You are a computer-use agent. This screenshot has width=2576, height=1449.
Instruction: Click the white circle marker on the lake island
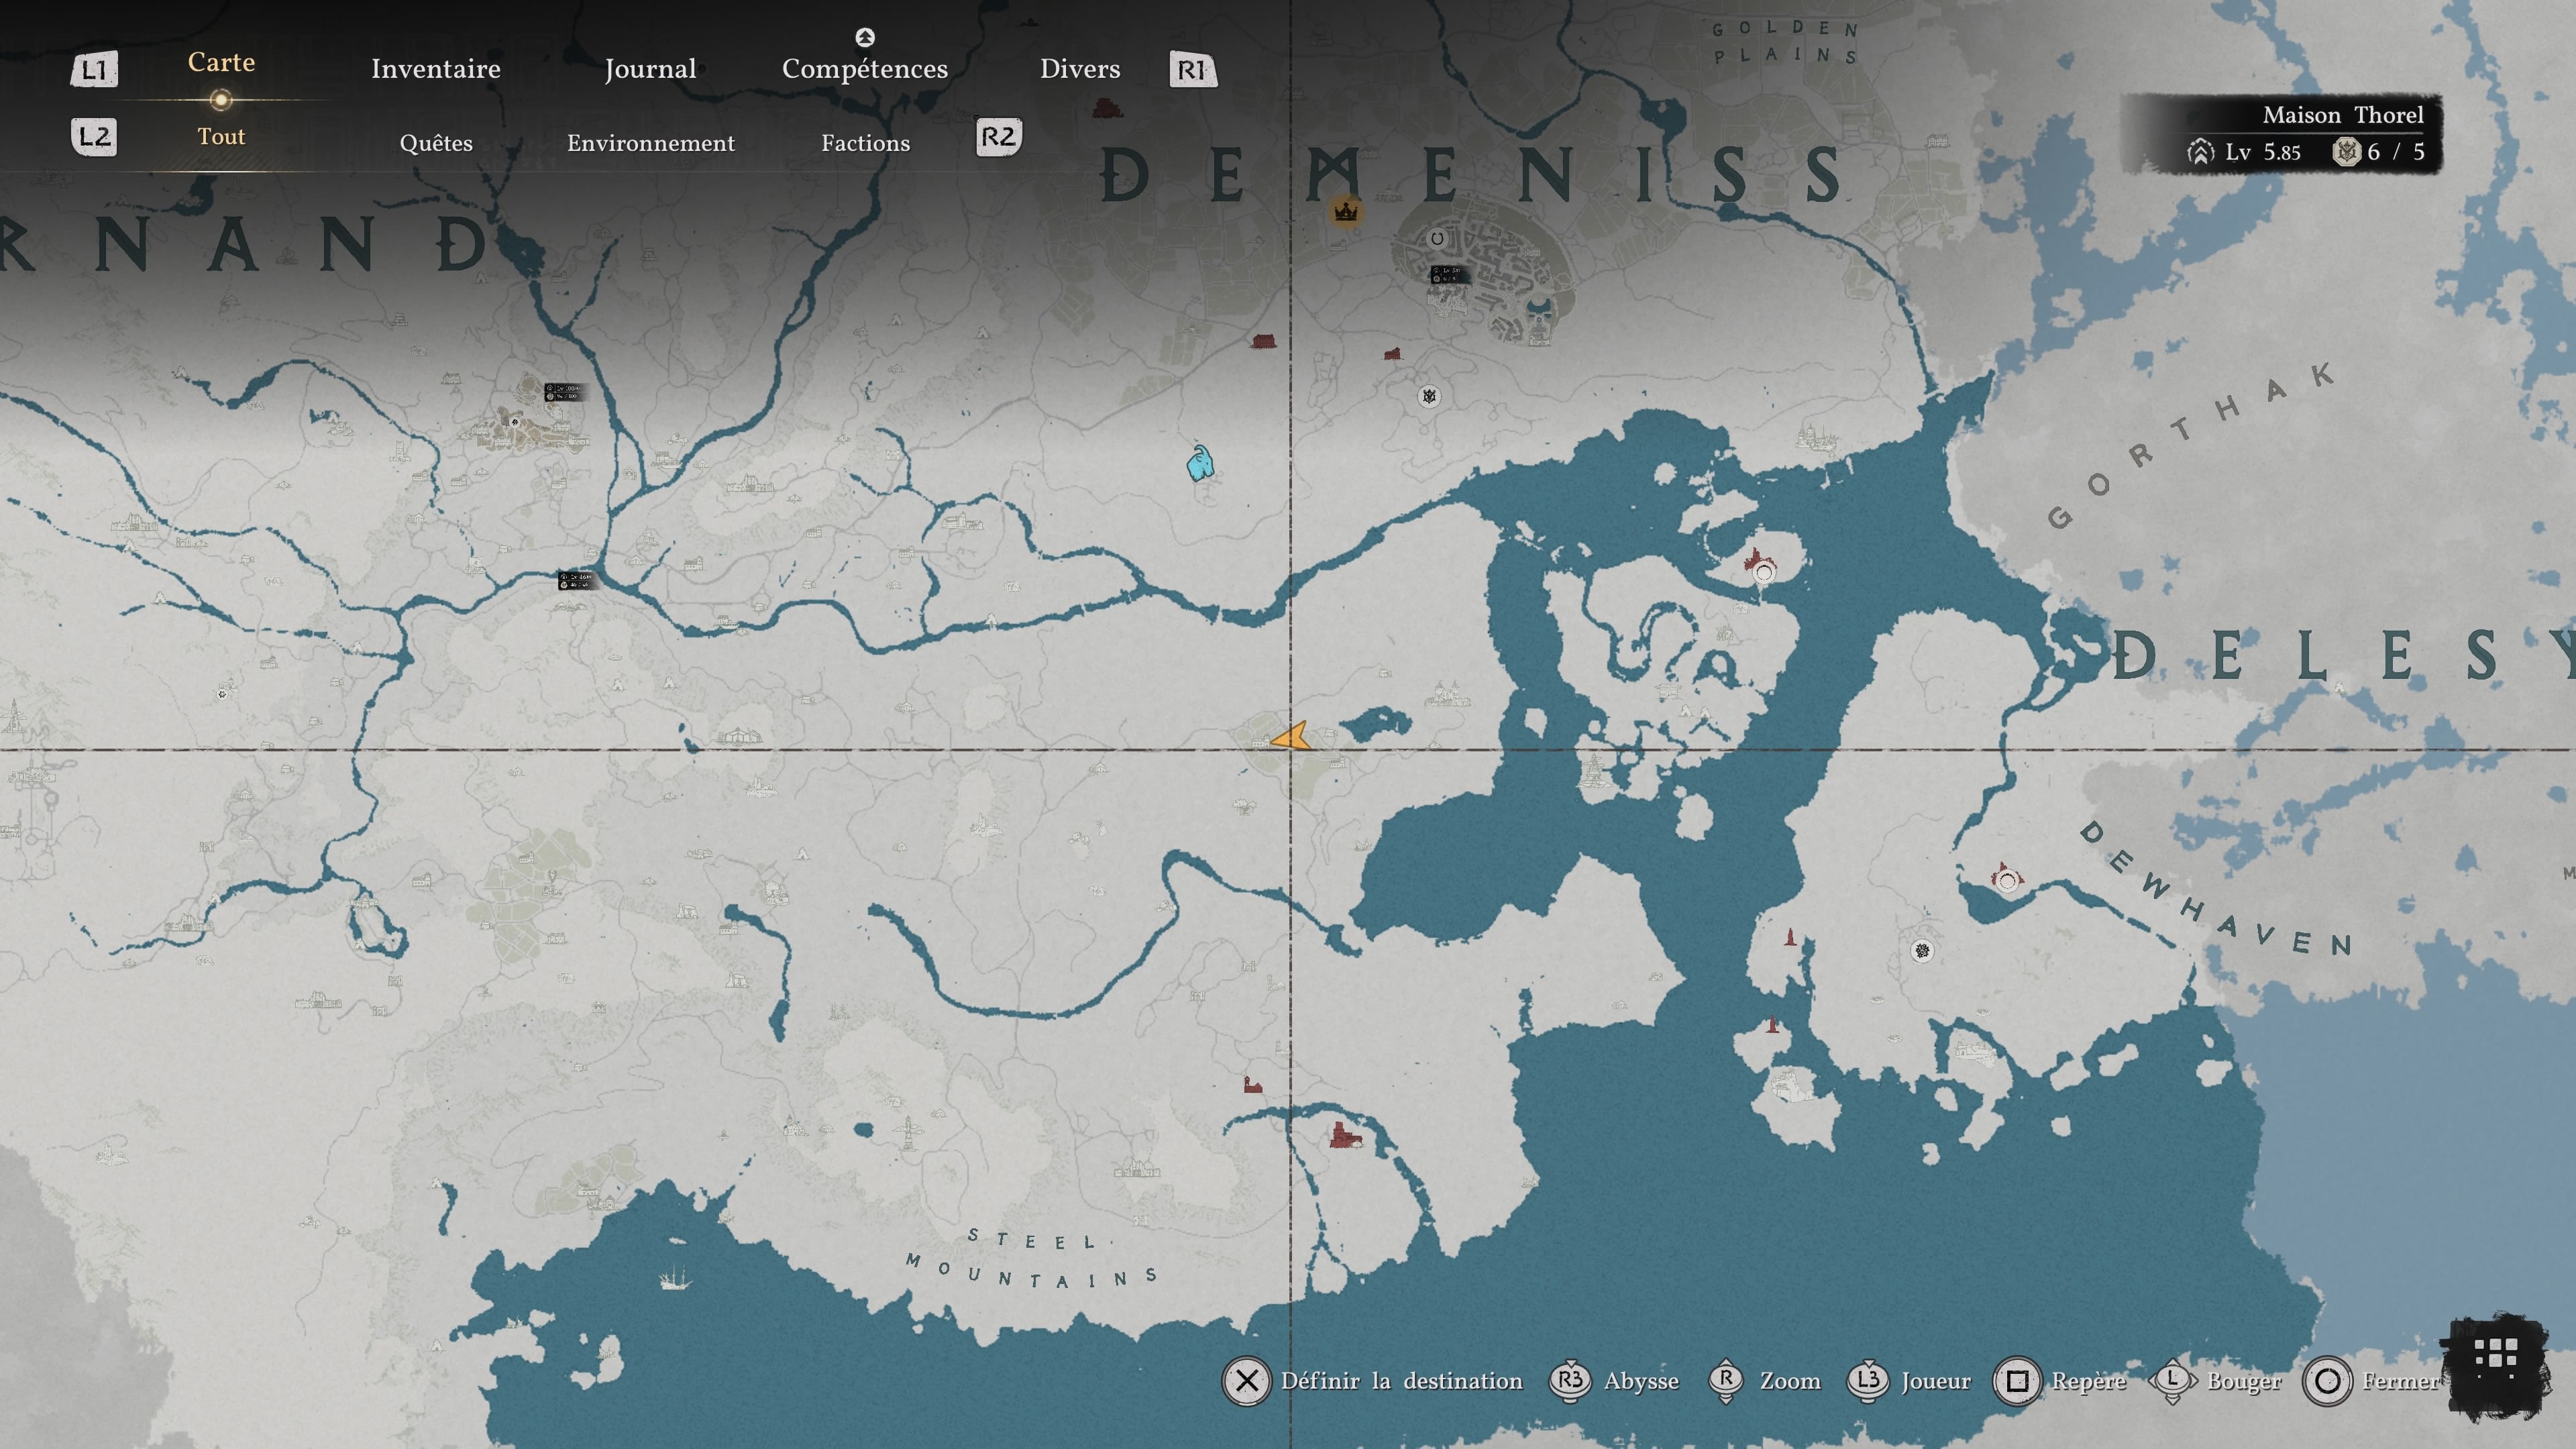click(x=1764, y=572)
